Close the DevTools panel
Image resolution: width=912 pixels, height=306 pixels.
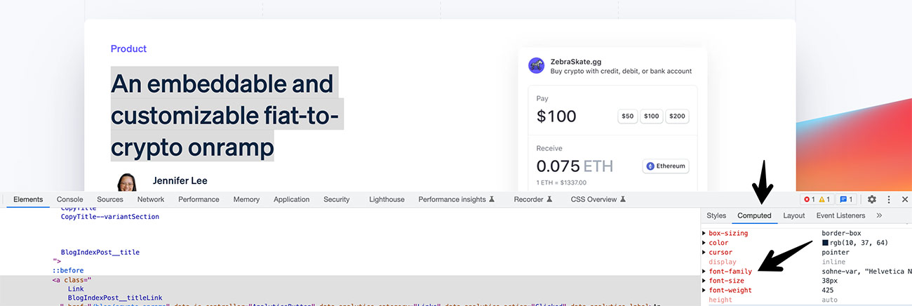click(904, 199)
